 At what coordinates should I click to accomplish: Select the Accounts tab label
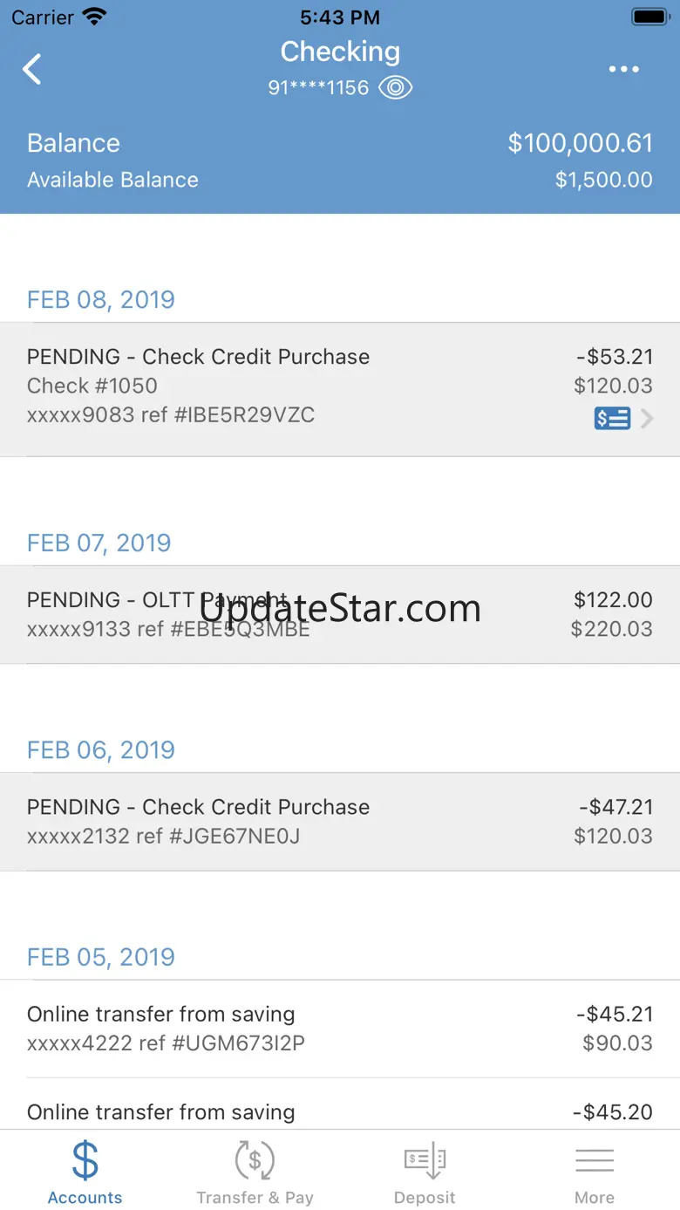[85, 1198]
